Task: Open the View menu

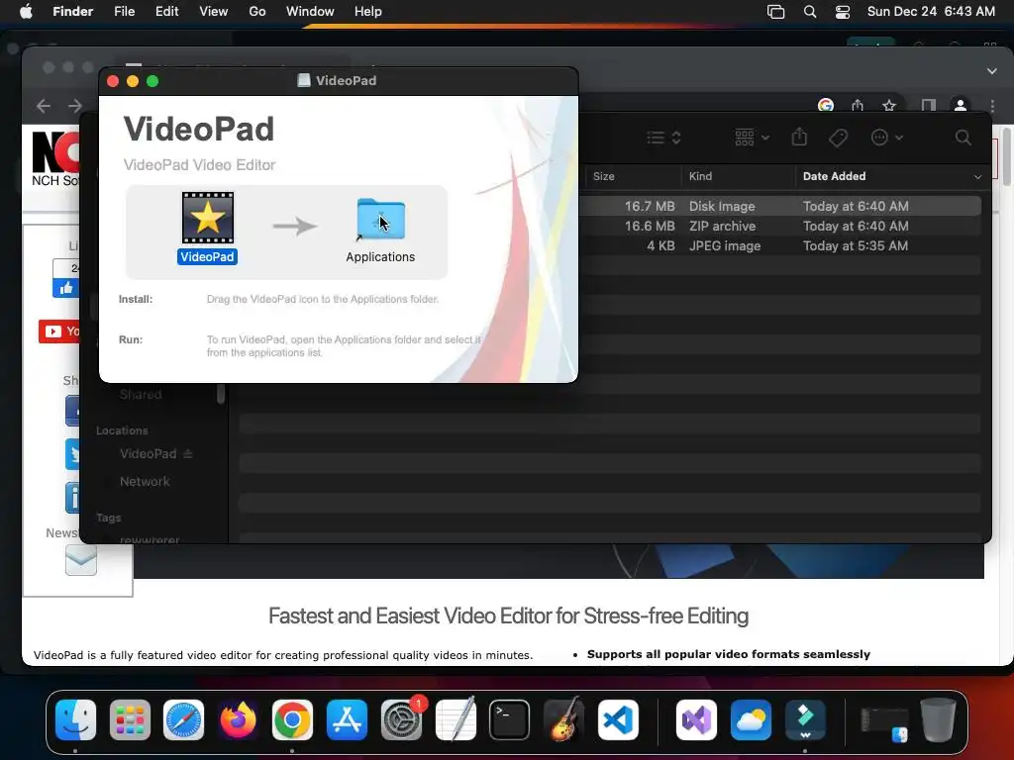Action: pyautogui.click(x=214, y=12)
